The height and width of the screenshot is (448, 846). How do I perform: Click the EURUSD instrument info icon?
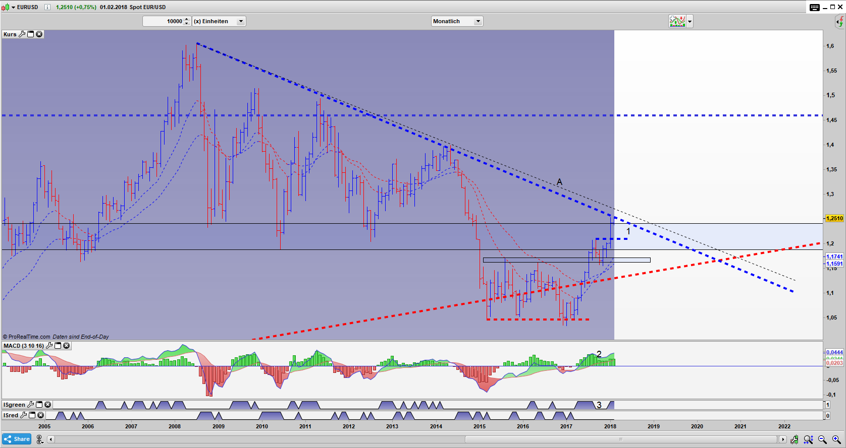click(x=47, y=7)
